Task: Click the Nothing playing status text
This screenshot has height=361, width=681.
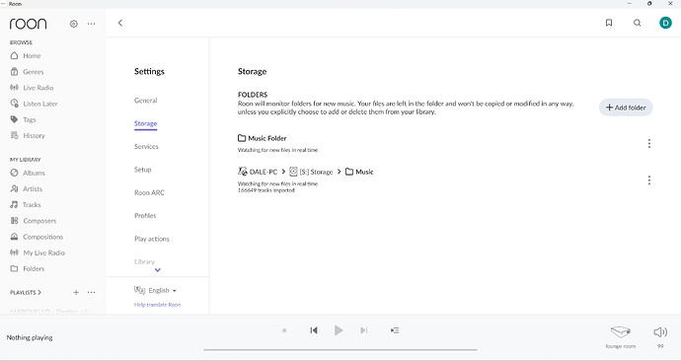Action: 30,337
